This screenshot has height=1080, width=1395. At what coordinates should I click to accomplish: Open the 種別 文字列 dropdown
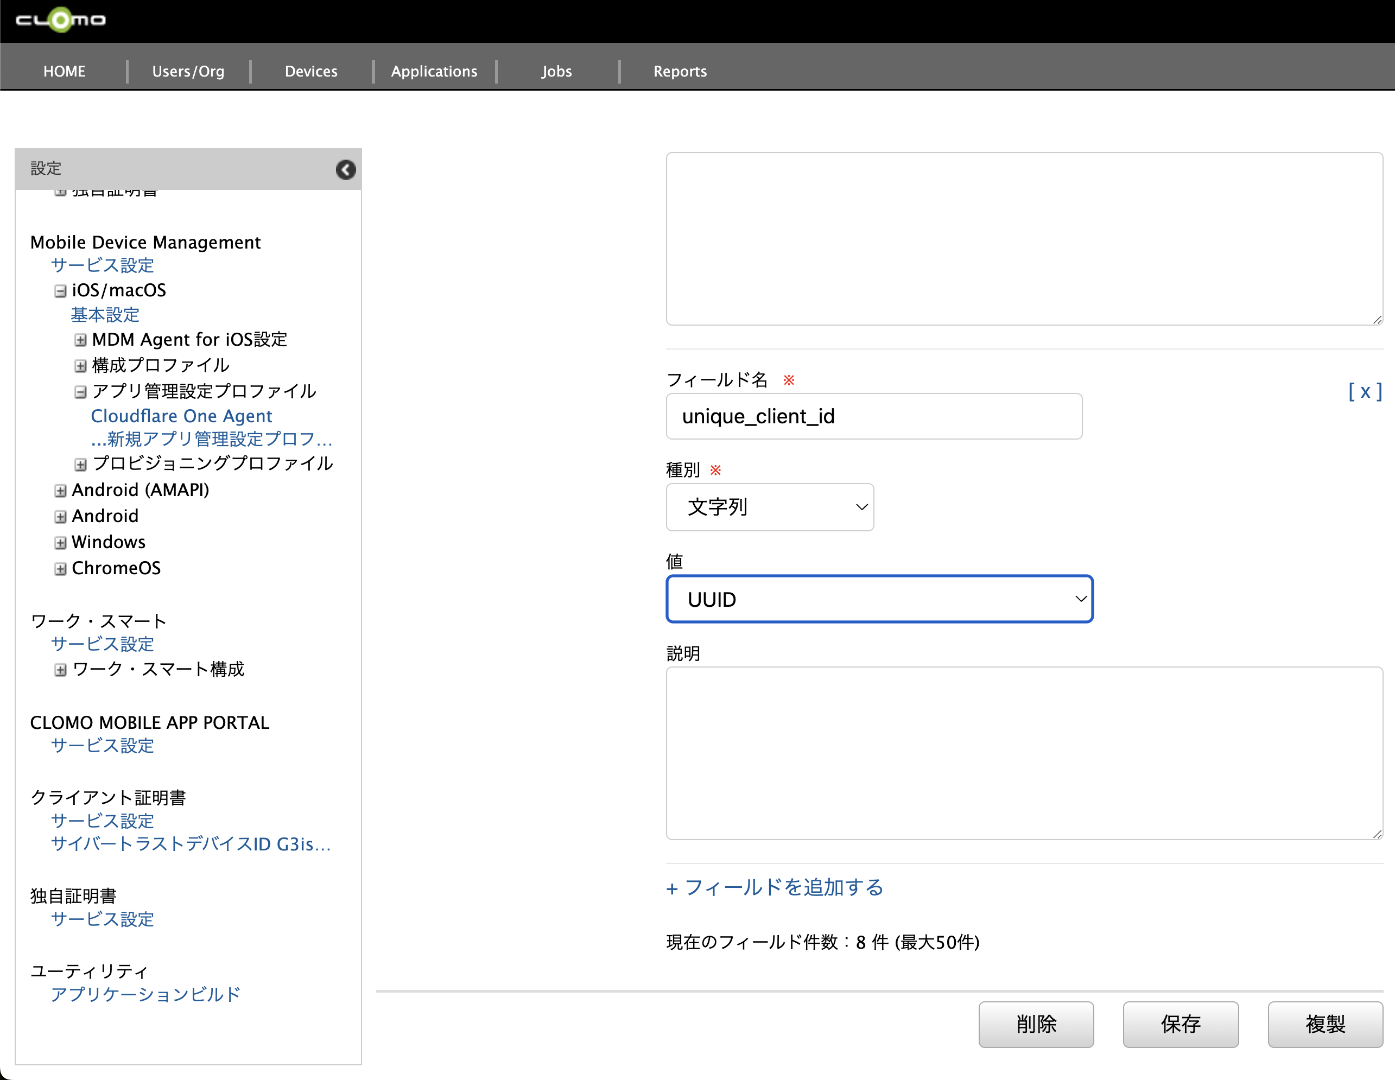tap(769, 506)
